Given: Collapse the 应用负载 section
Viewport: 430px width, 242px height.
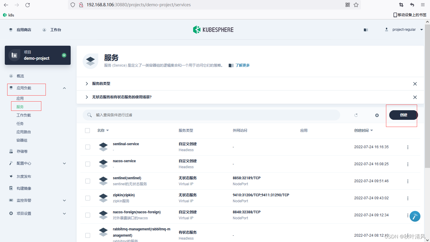Looking at the screenshot, I should coord(64,88).
